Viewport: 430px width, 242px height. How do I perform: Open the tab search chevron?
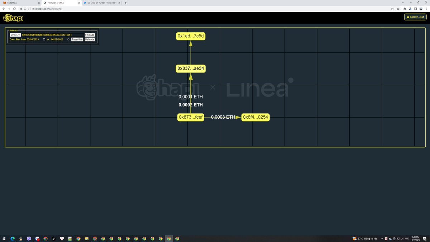[x=403, y=3]
